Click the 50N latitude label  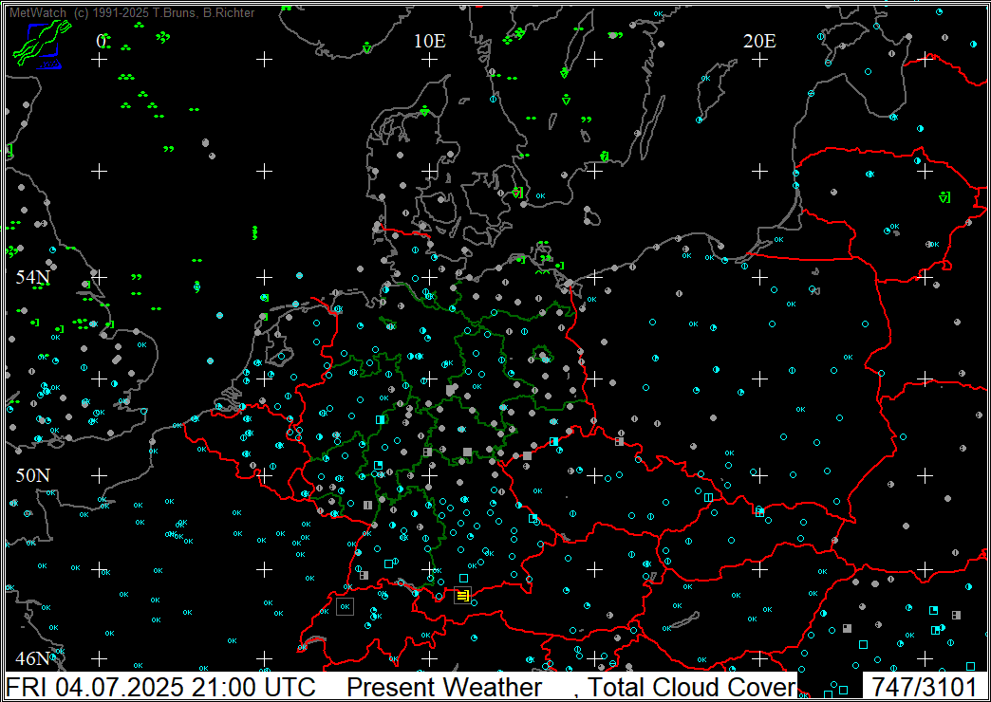[x=33, y=475]
